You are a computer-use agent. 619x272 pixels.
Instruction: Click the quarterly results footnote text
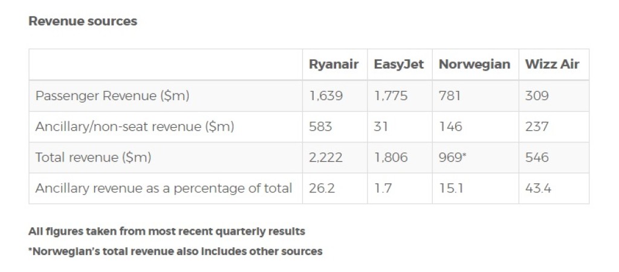pos(167,231)
